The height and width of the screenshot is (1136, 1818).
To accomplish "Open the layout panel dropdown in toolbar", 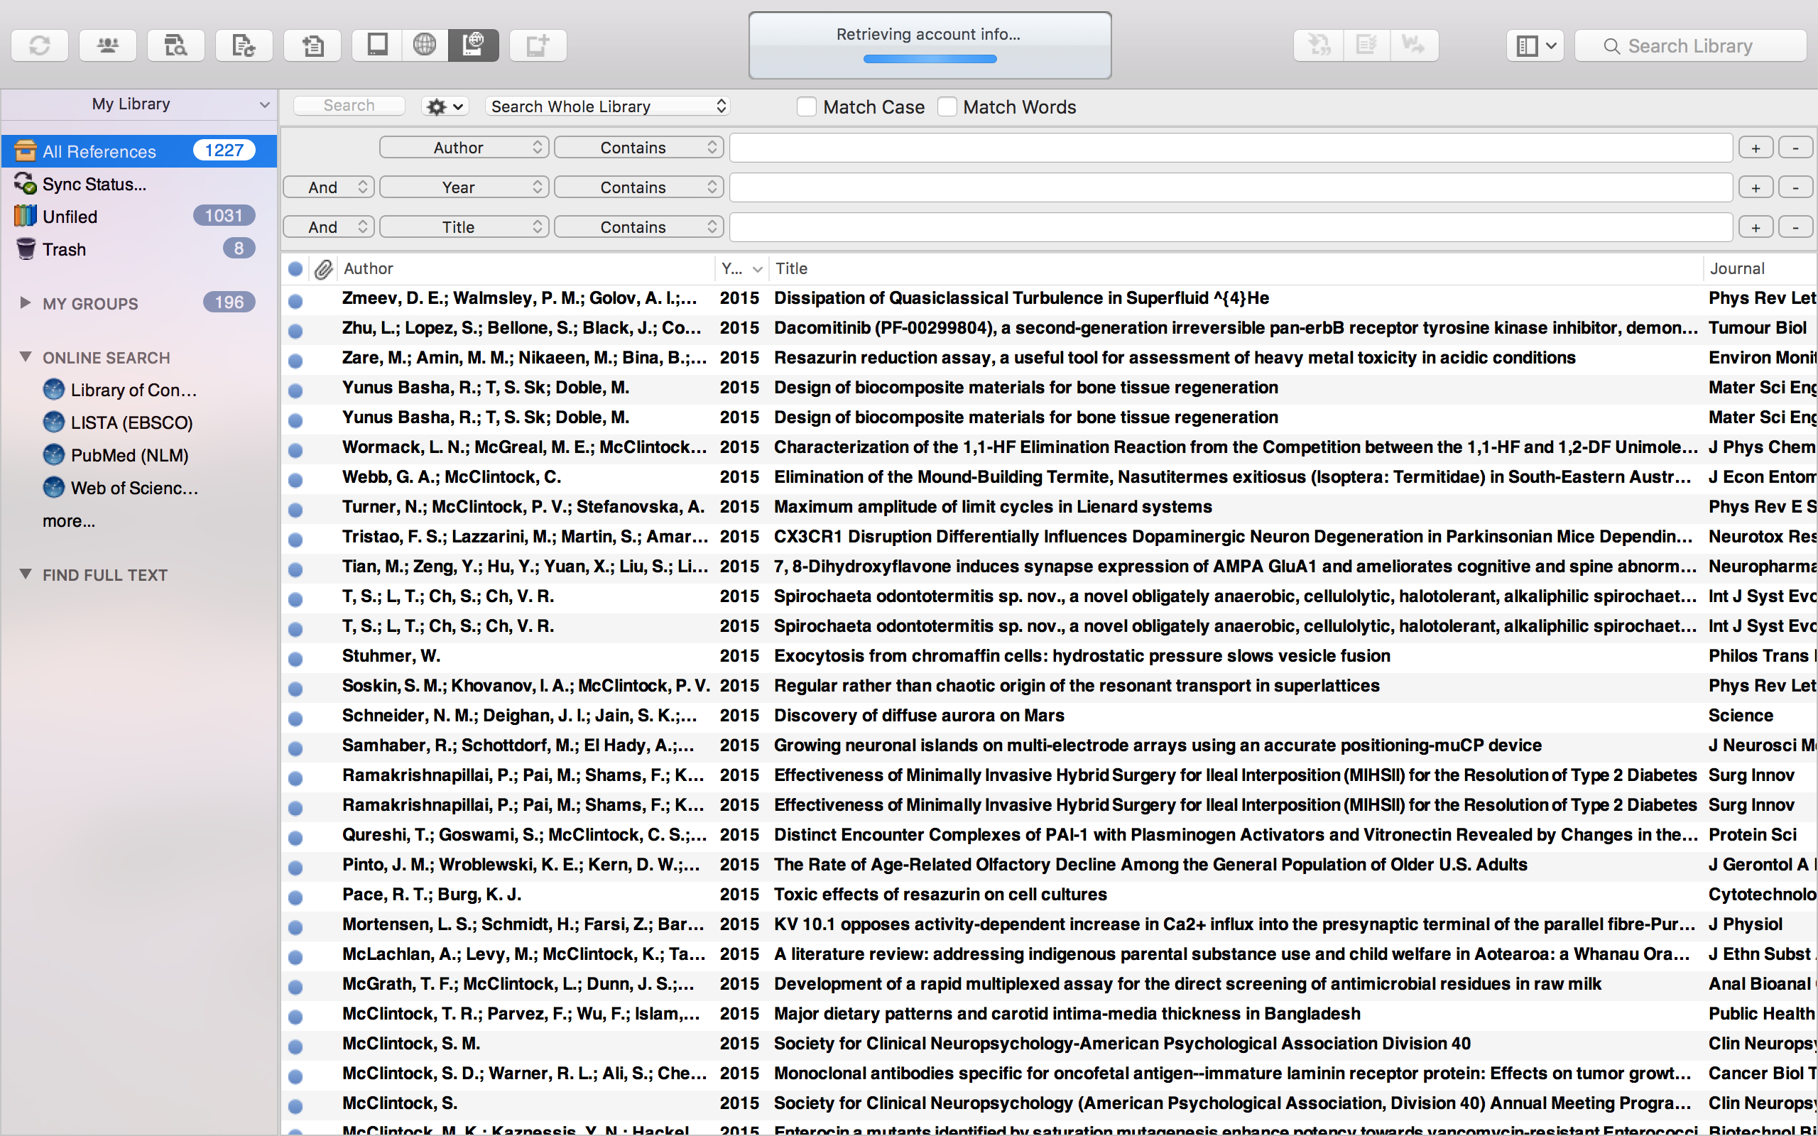I will [1535, 46].
